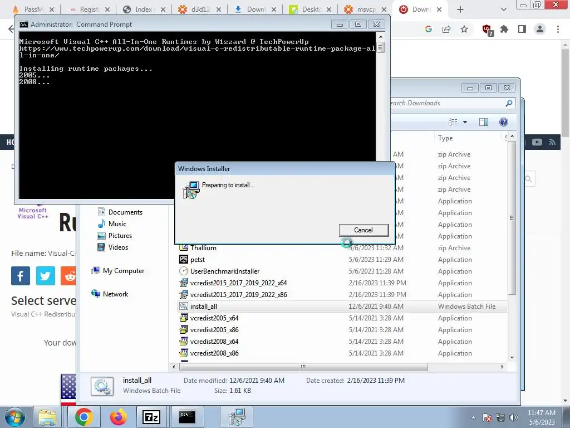Switch to the Deskt browser tab

click(x=311, y=9)
